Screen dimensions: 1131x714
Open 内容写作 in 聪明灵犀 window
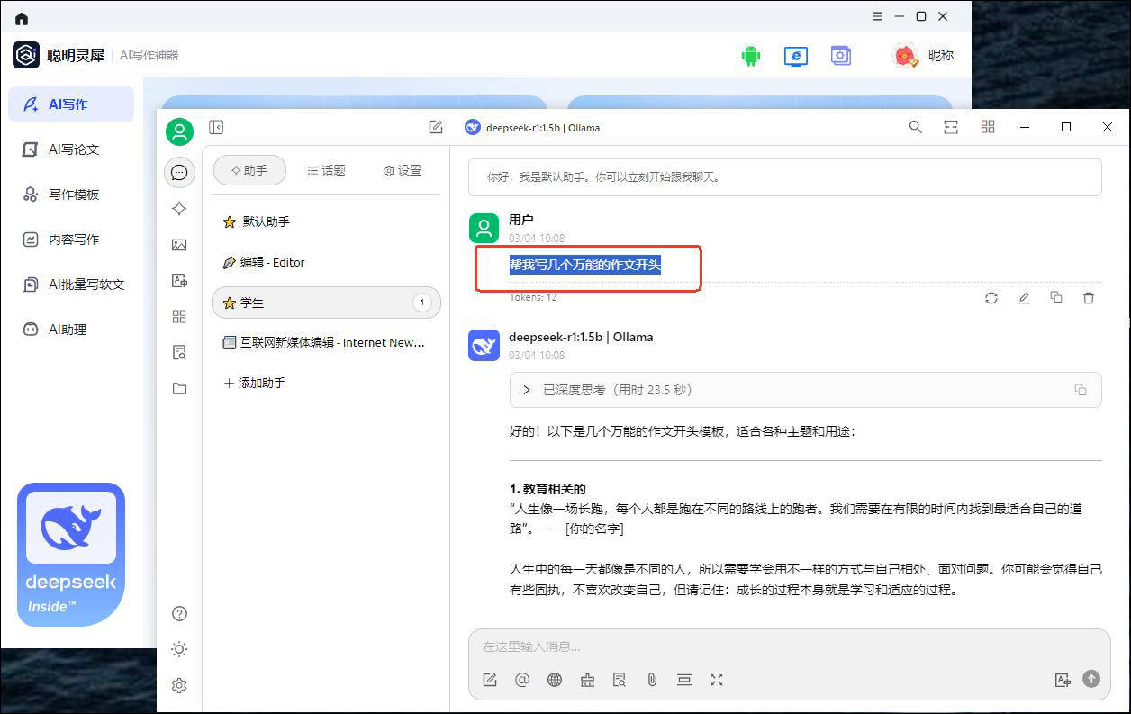(71, 240)
